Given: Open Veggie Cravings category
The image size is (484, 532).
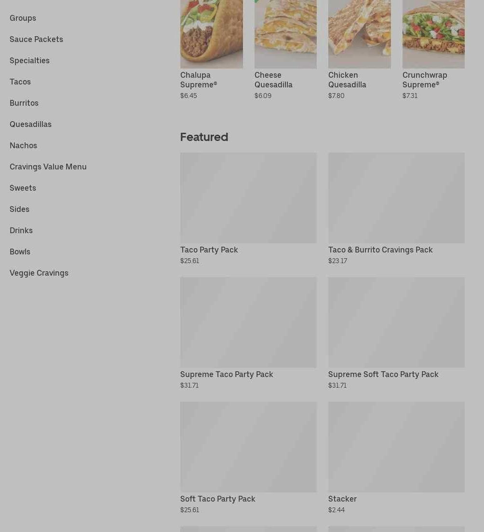Looking at the screenshot, I should point(39,273).
